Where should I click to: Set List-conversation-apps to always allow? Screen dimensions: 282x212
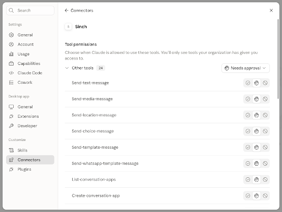(248, 180)
